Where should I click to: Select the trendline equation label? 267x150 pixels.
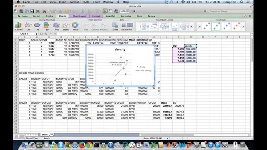(x=117, y=64)
